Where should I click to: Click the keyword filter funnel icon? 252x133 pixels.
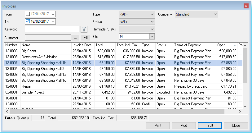tap(84, 29)
